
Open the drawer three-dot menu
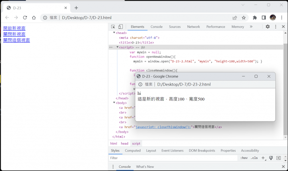(x=113, y=167)
